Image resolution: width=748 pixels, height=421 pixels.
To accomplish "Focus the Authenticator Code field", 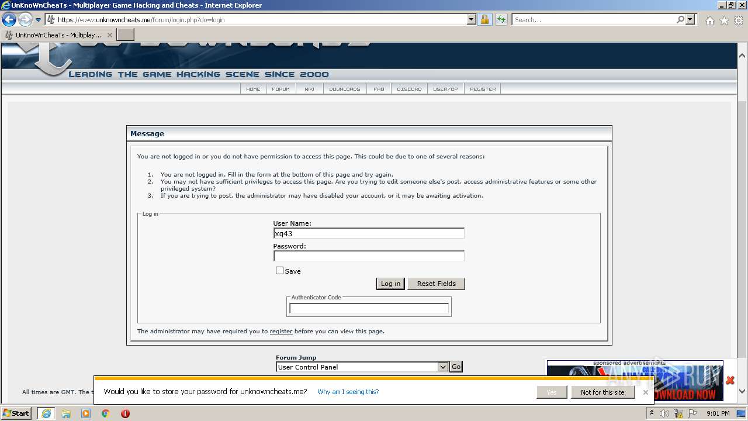I will (369, 308).
